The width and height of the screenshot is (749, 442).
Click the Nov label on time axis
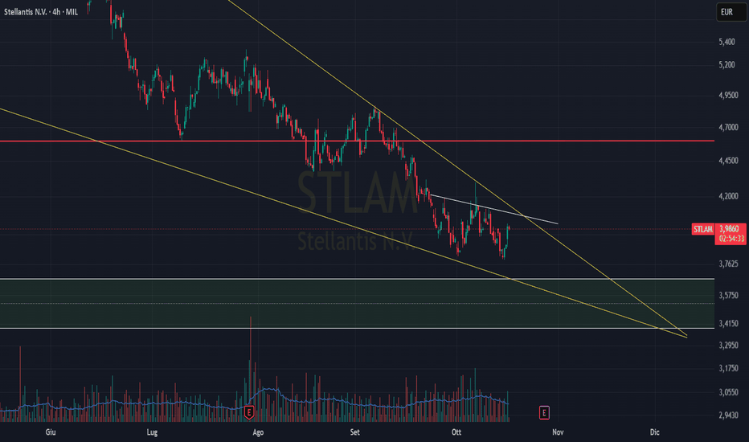point(558,432)
